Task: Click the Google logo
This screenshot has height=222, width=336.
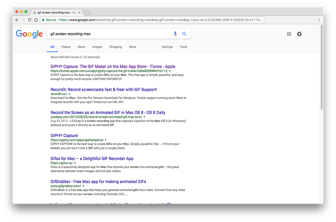Action: click(29, 34)
